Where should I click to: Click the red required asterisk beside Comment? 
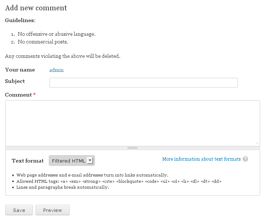tap(34, 94)
